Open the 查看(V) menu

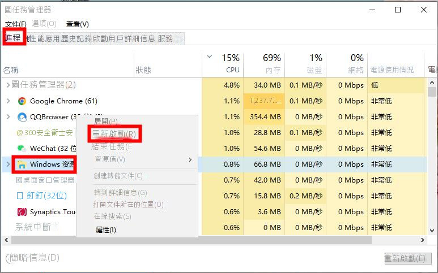point(78,24)
